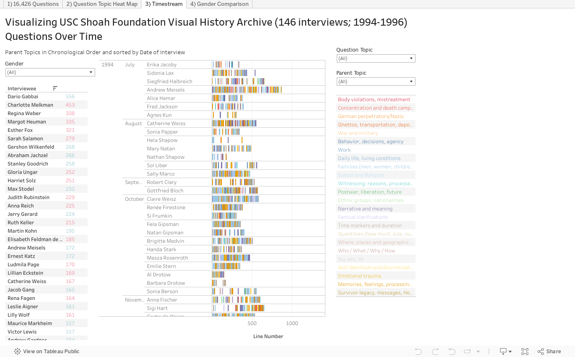Open the Download menu icon
575x357 pixels.
(506, 352)
